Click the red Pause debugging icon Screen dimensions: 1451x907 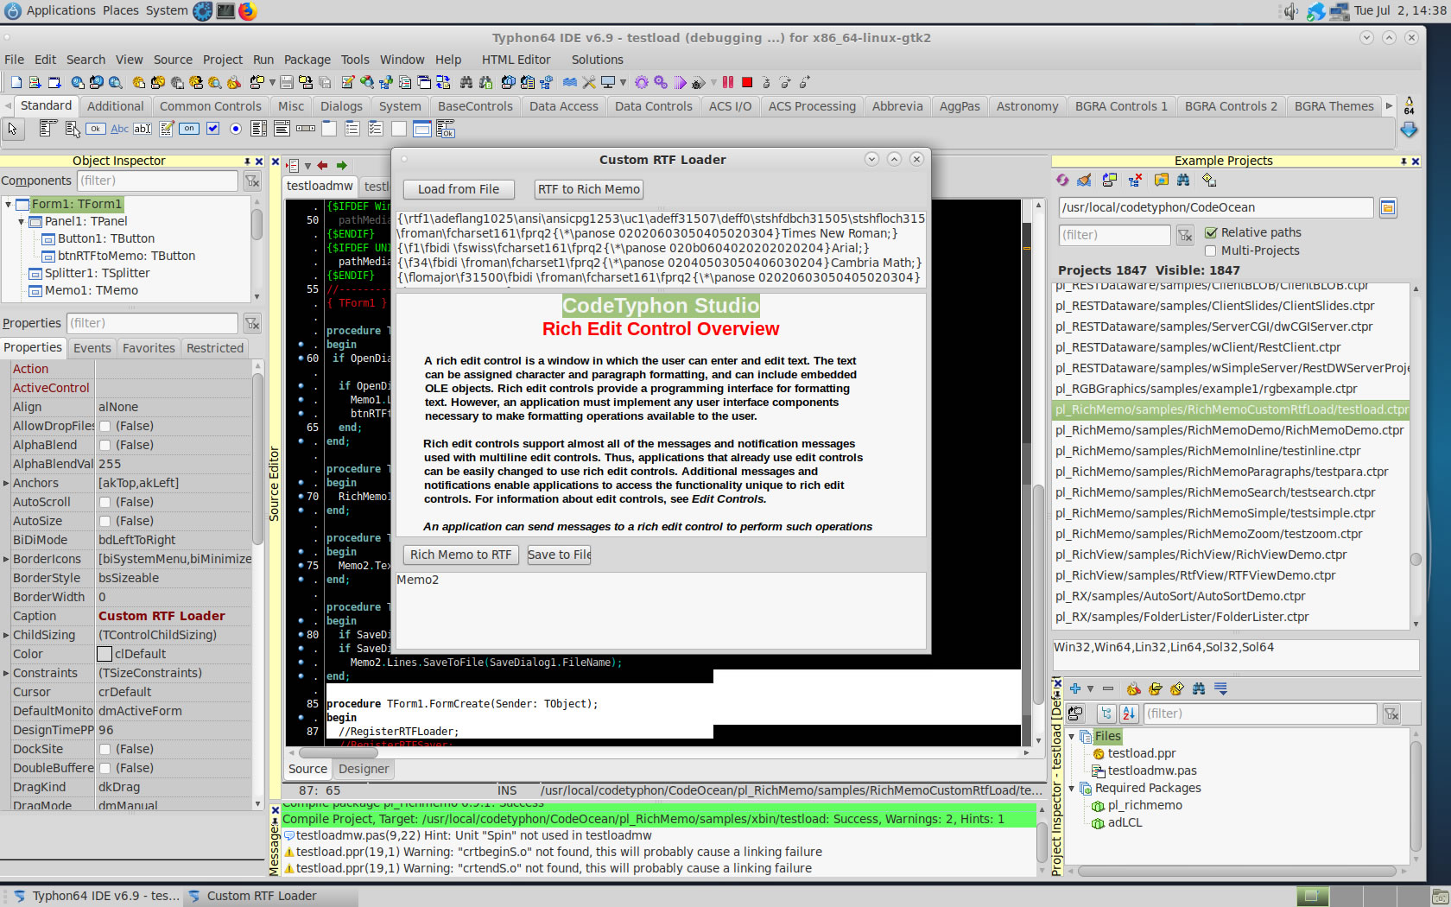728,82
